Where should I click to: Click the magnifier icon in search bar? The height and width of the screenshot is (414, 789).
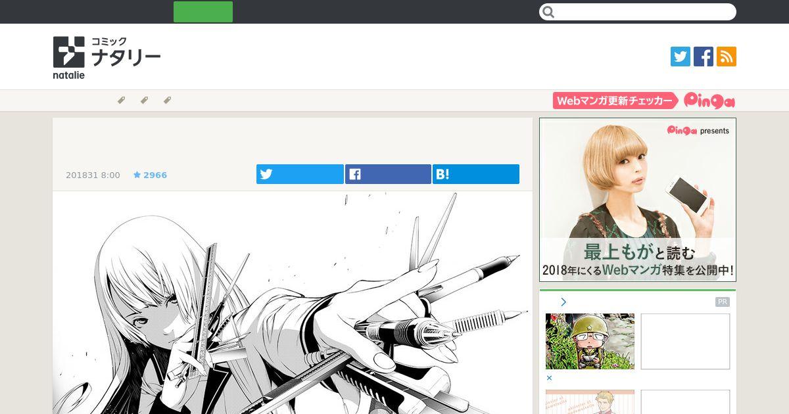549,12
